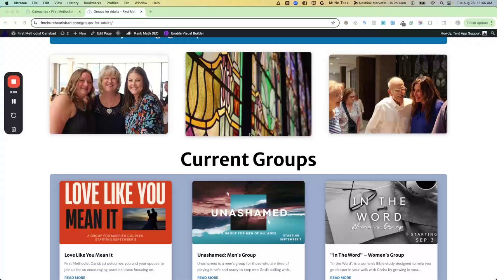
Task: Open macOS Control Center
Action: [x=450, y=3]
